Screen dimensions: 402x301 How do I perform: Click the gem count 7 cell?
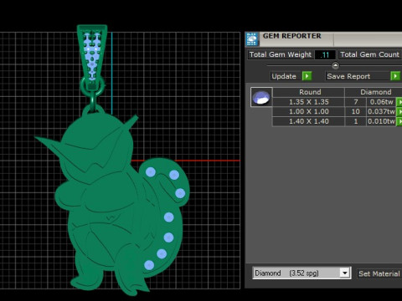(356, 102)
